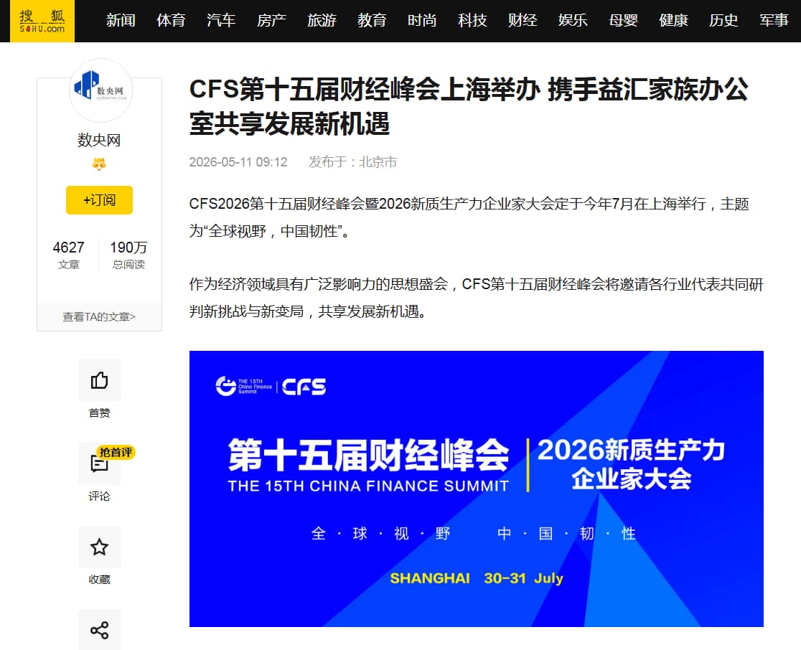Open comments via the 评论 icon
The width and height of the screenshot is (801, 650).
point(100,463)
